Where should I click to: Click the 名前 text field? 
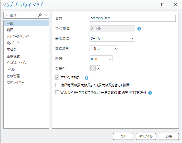(132, 18)
